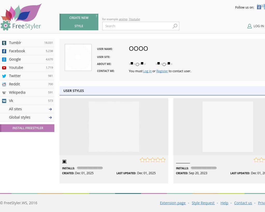The height and width of the screenshot is (212, 265).
Task: Click the Google sidebar icon
Action: (x=4, y=60)
